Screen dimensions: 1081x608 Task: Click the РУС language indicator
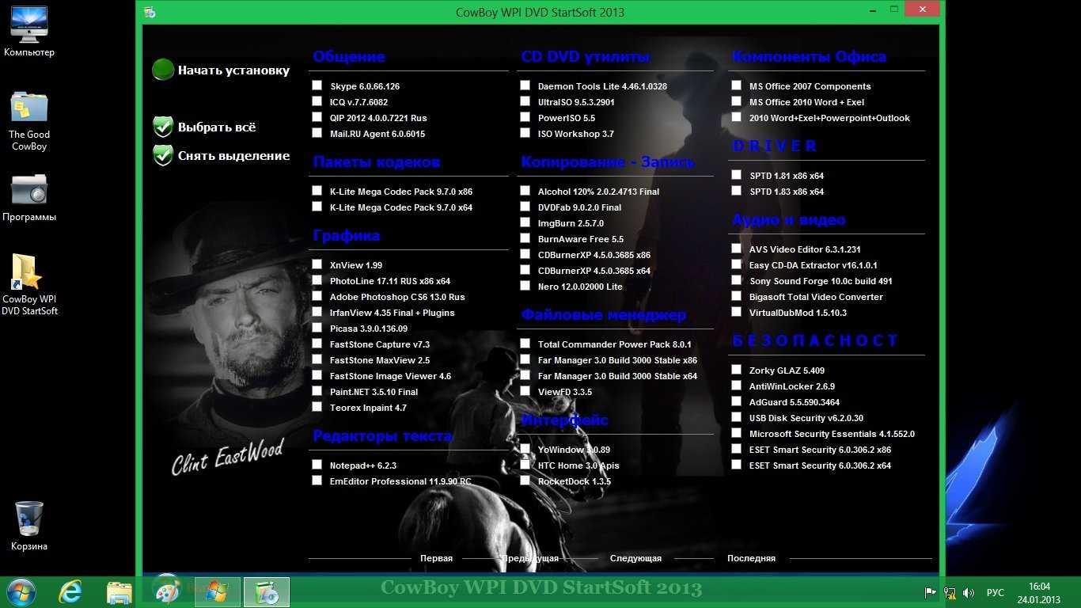996,592
